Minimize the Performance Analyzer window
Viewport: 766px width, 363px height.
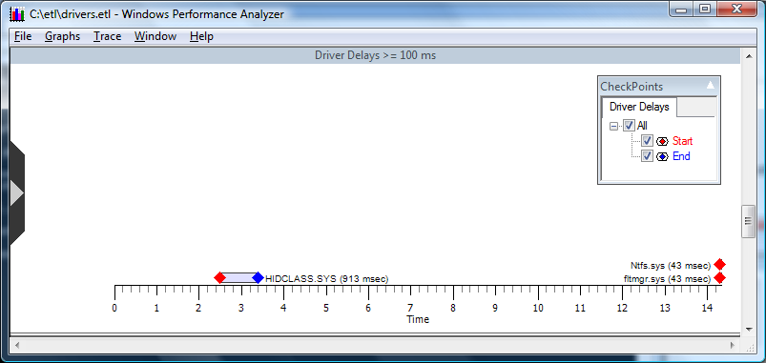[681, 10]
